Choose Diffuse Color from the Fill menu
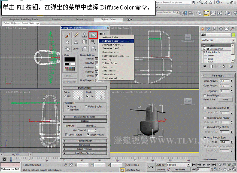Image resolution: width=237 pixels, height=173 pixels. tap(116, 41)
